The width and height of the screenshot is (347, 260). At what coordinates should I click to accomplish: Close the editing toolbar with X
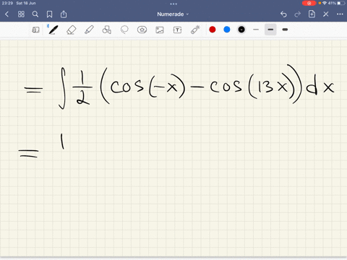(x=326, y=14)
